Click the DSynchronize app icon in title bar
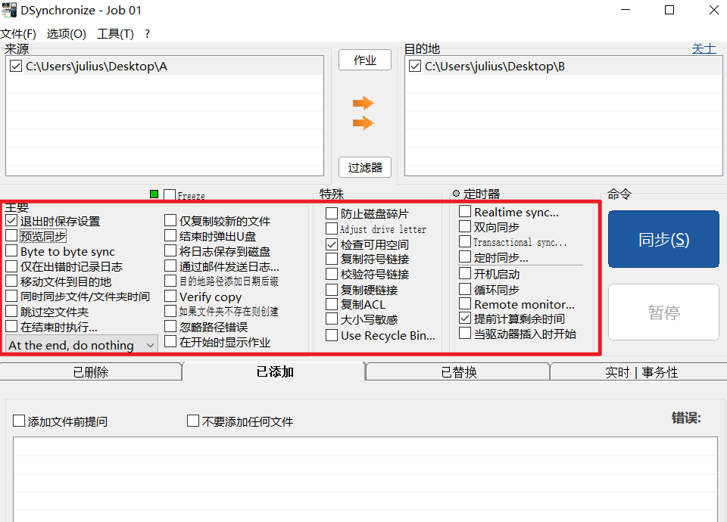 tap(11, 10)
